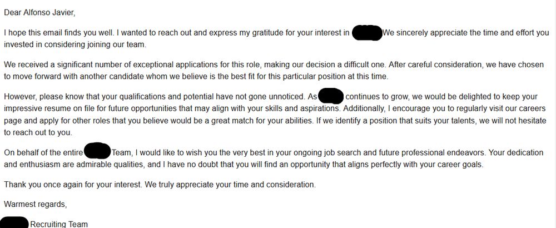Click the "Warmest regards," closing line

coord(36,205)
